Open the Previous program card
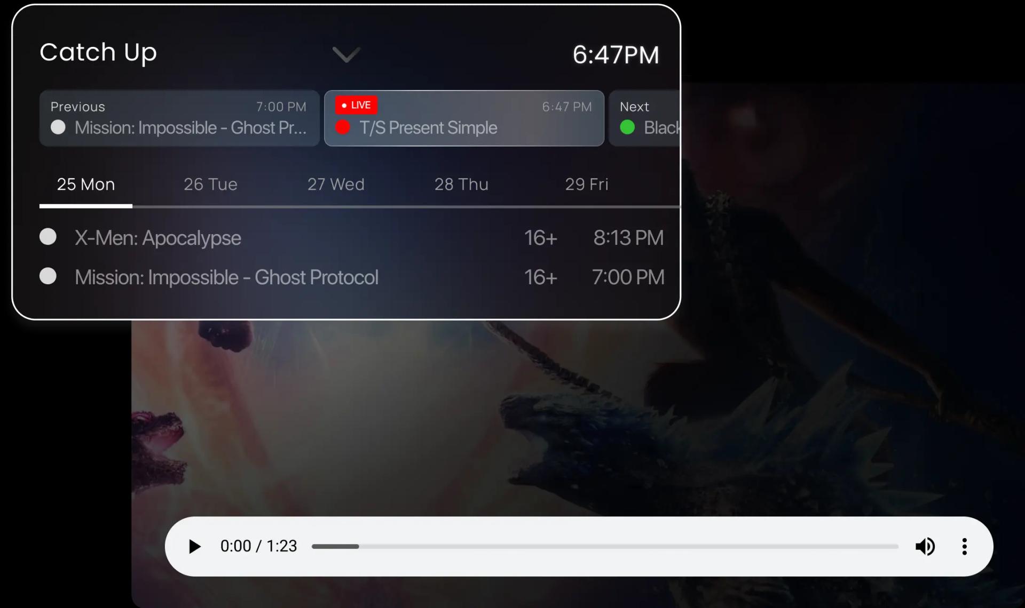 pos(179,118)
